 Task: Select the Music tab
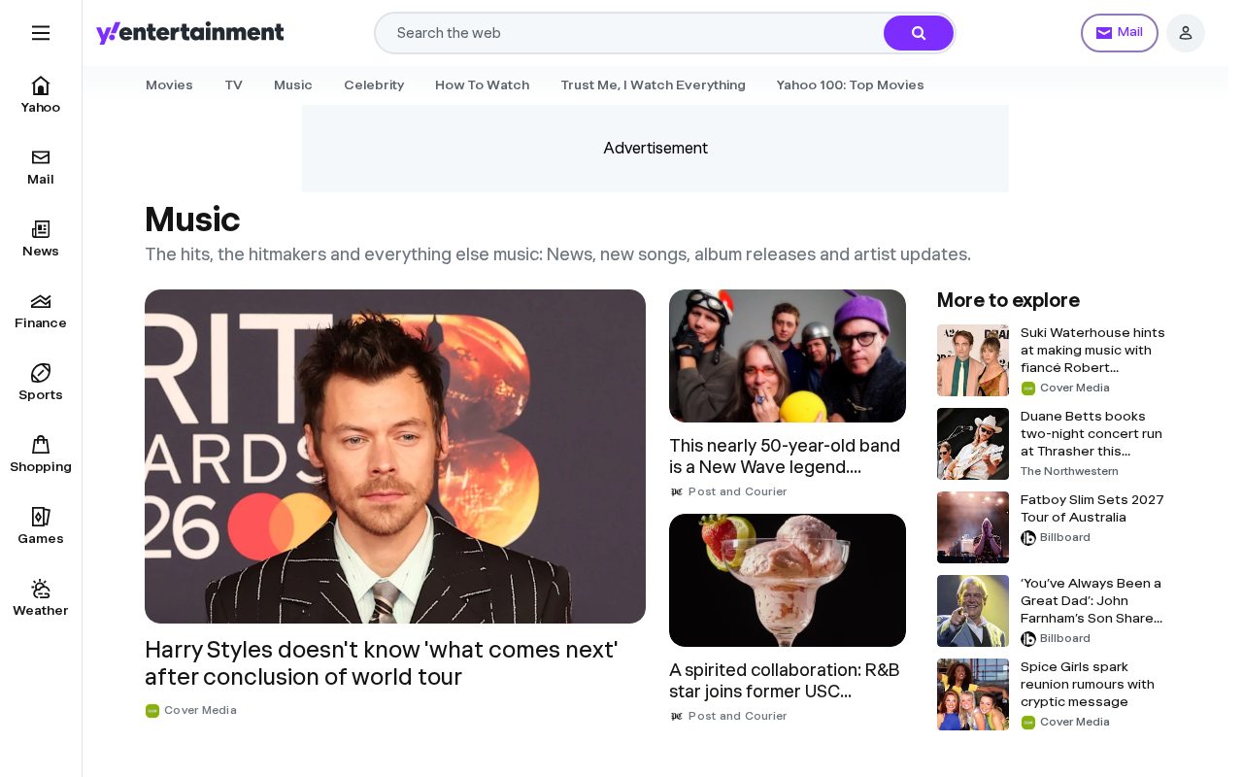pos(293,85)
